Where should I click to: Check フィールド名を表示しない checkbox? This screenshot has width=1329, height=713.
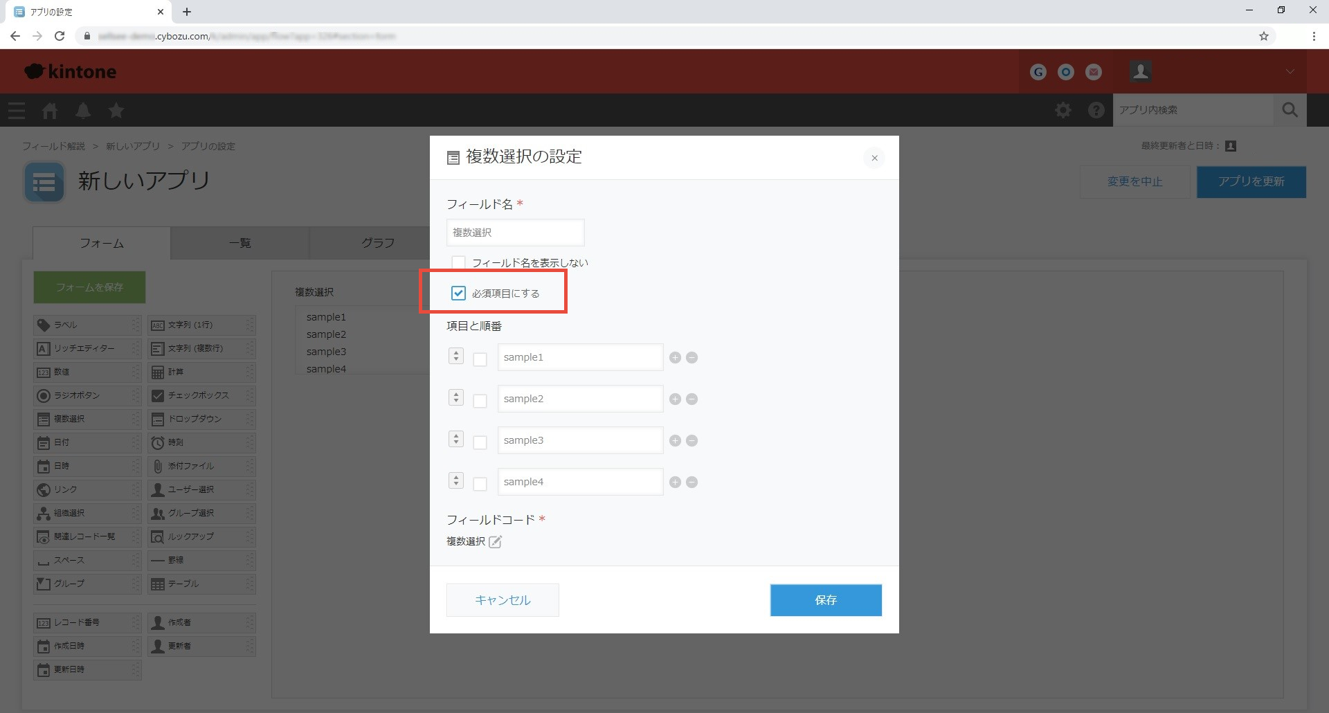[x=458, y=262]
